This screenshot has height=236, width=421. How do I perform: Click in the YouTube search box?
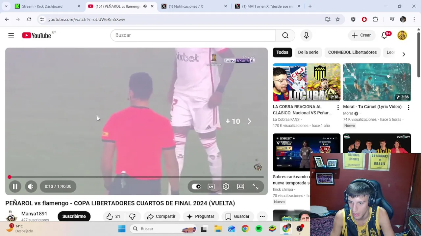[x=193, y=35]
